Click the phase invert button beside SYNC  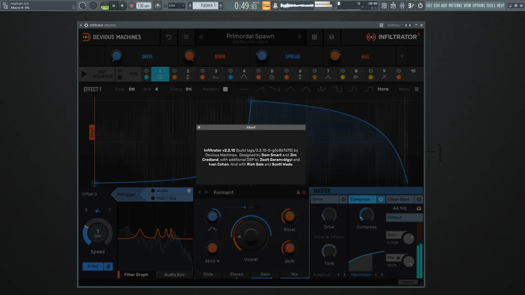[108, 266]
